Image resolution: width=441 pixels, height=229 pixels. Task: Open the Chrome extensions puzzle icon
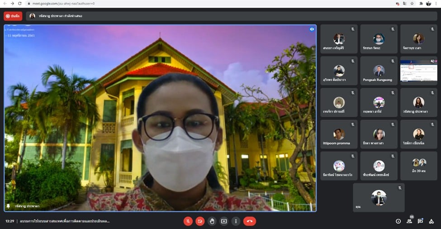[421, 4]
